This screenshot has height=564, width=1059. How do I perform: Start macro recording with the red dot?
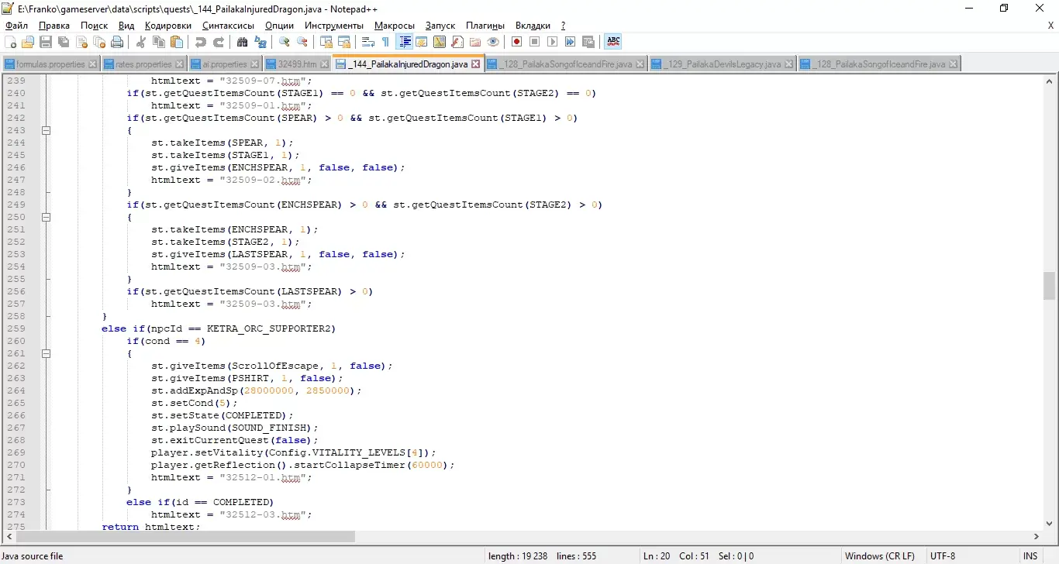517,42
